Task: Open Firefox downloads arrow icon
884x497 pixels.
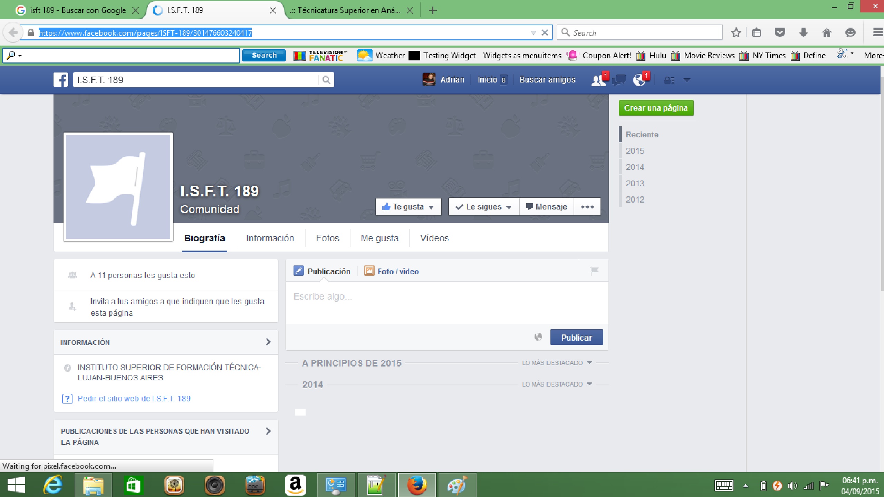Action: pos(803,33)
